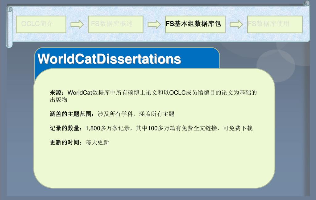Select the 可免费下载 text
This screenshot has width=316, height=200.
pyautogui.click(x=238, y=128)
